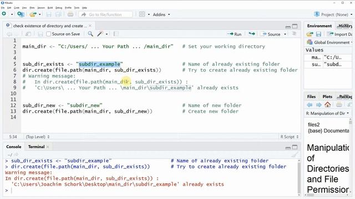Viewport: 355px width, 199px height.
Task: Select the check existence of directory script tab
Action: pos(49,26)
